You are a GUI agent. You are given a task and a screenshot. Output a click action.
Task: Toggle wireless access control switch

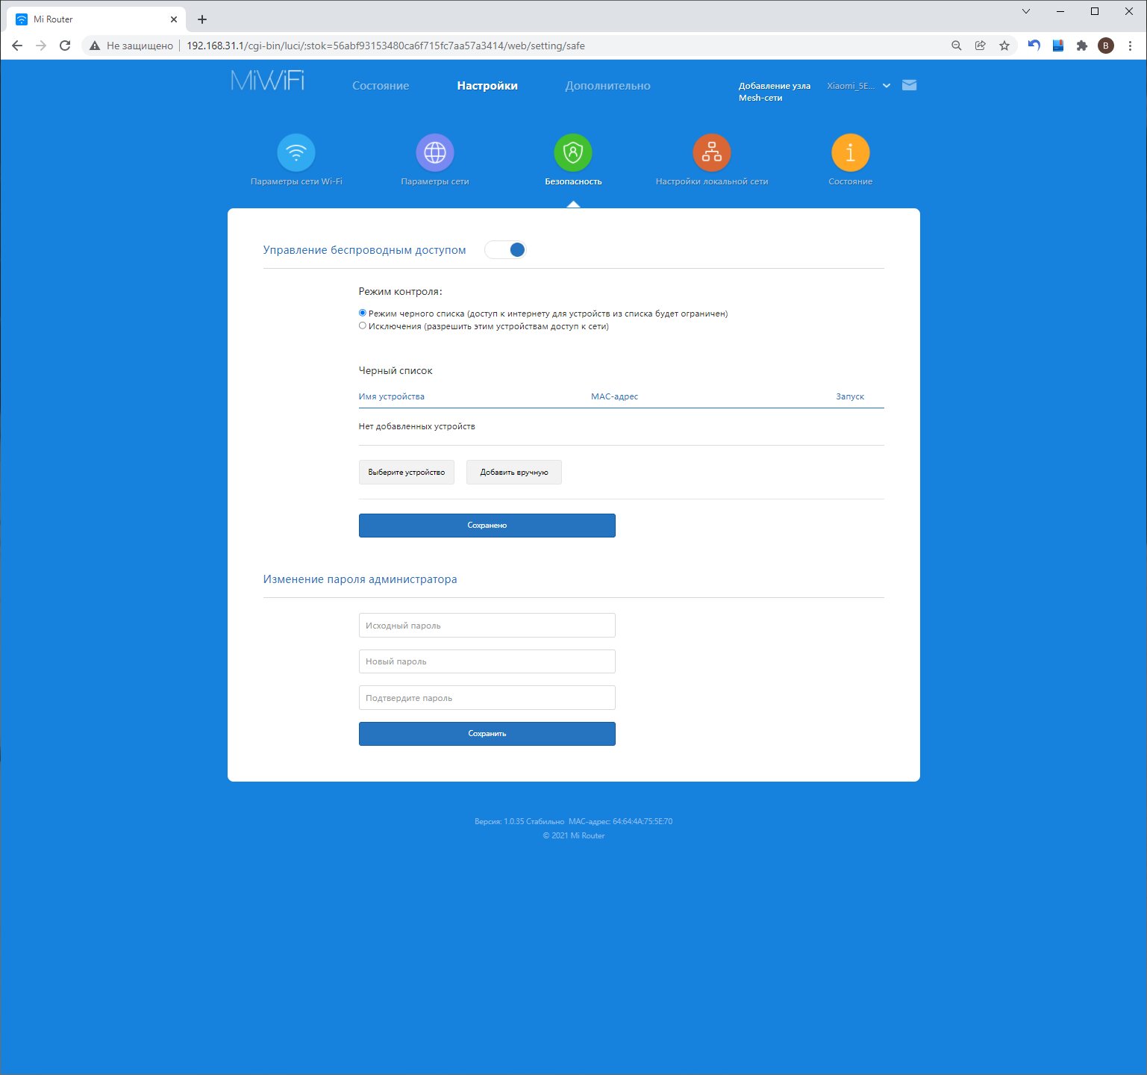click(505, 250)
